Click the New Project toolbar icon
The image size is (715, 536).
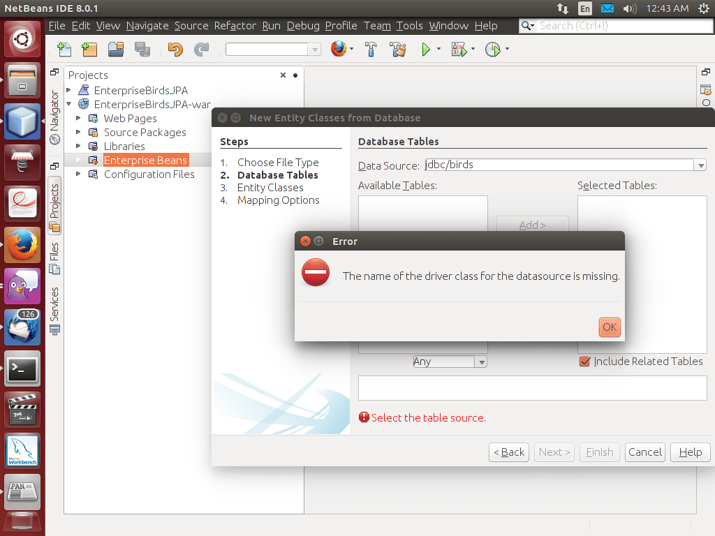(x=89, y=50)
